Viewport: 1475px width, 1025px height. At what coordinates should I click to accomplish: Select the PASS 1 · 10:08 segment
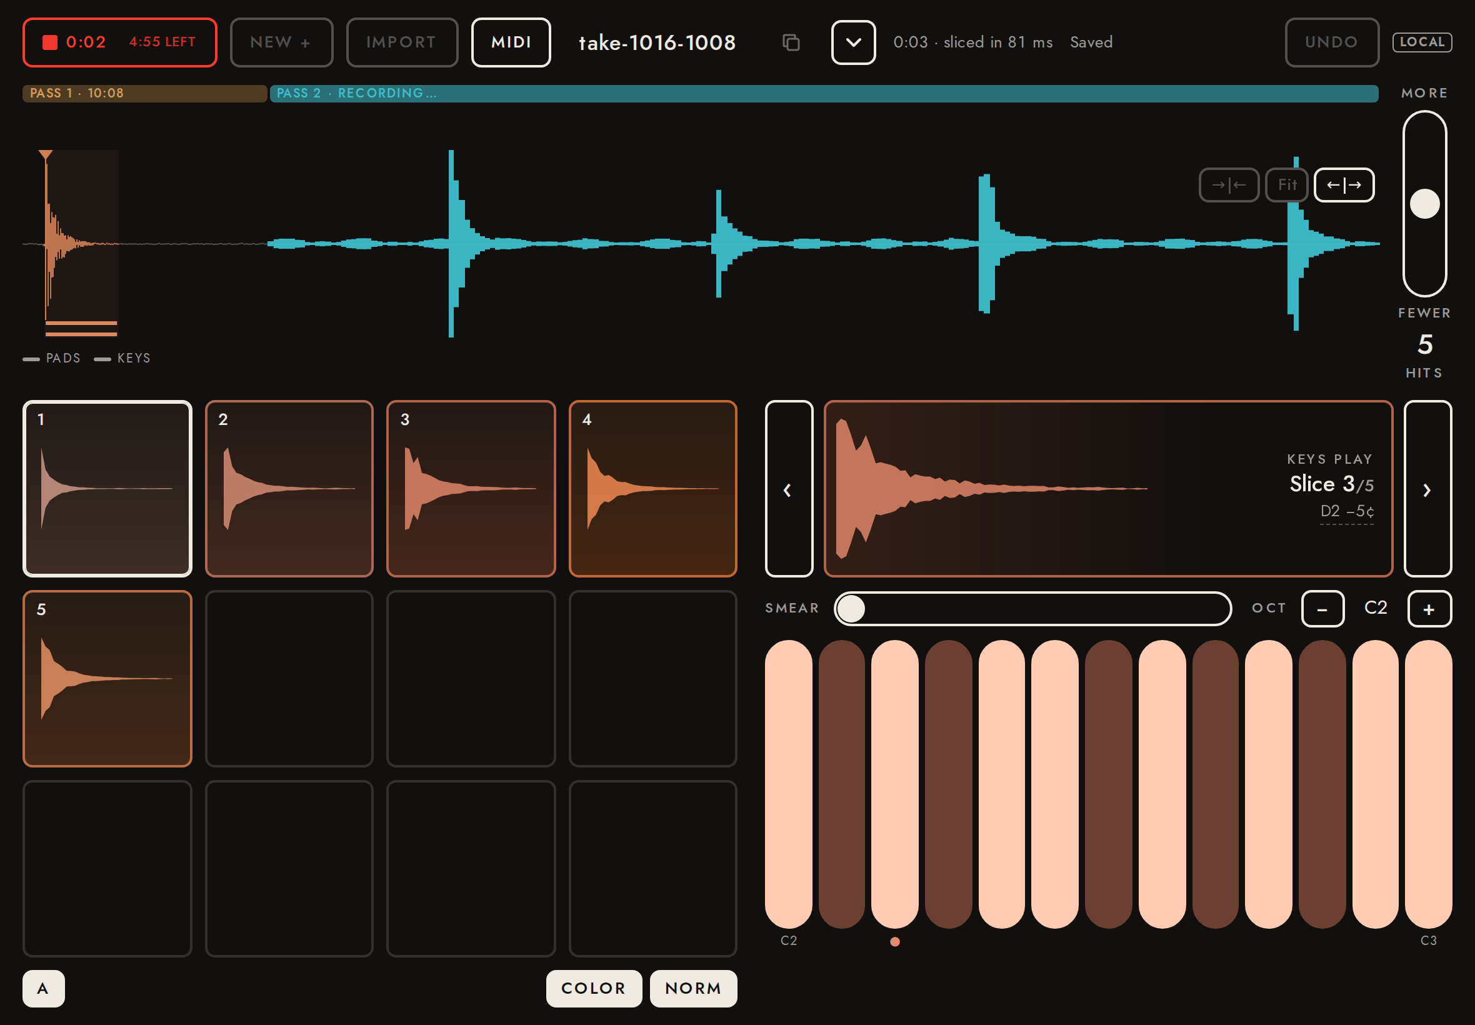point(144,93)
